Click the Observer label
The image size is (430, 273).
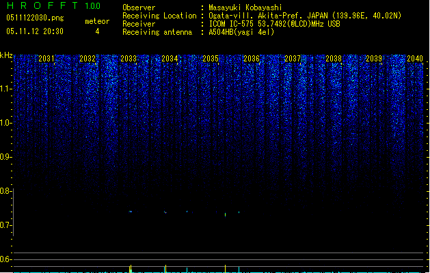point(139,8)
